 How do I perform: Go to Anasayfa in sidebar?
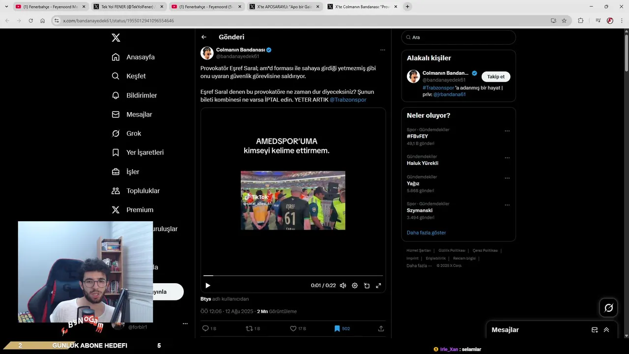[133, 57]
